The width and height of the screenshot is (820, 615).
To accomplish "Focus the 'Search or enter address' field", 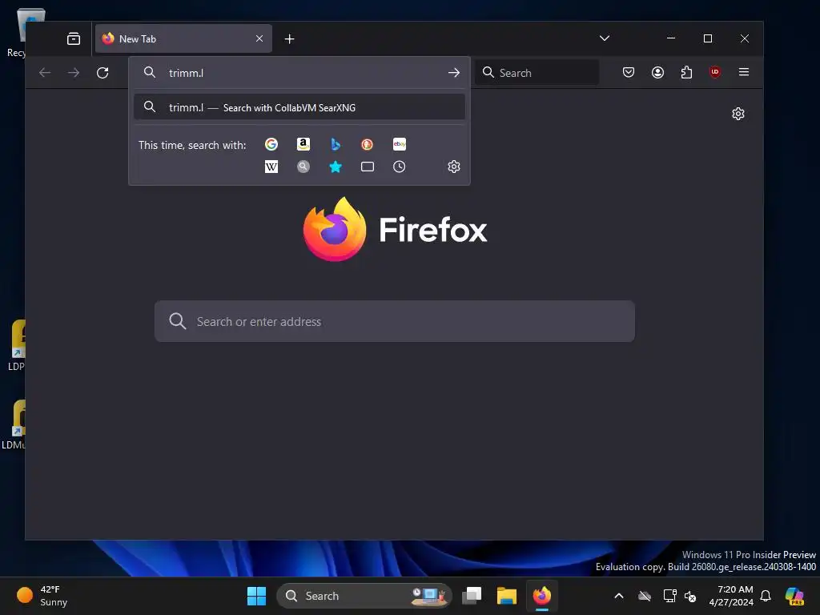I will 395,321.
